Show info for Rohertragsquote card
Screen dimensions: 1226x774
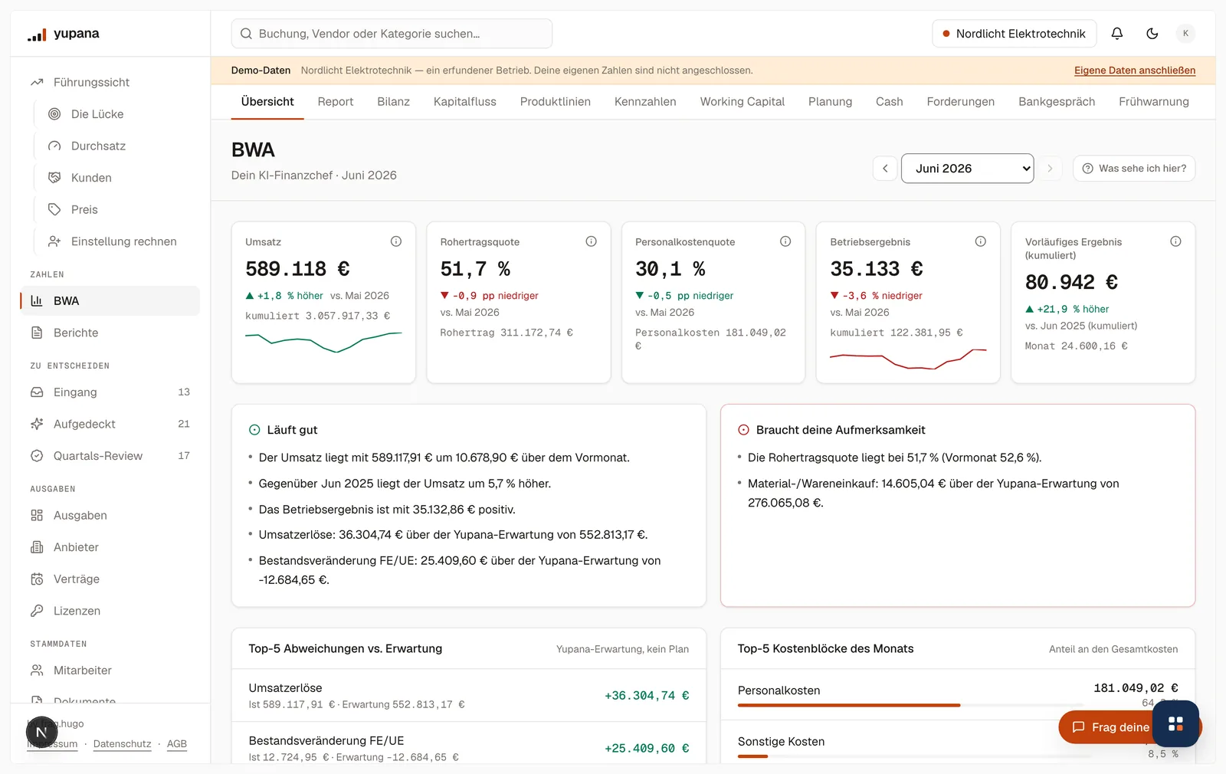591,241
